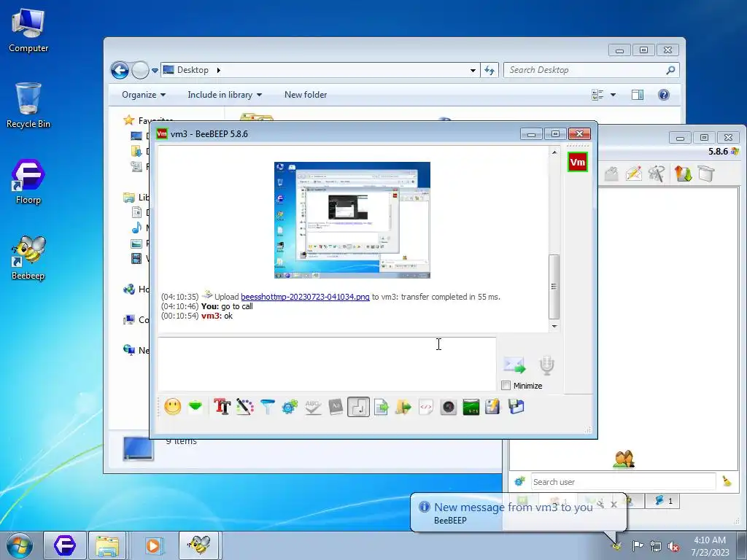Click the dictionary book icon

tap(336, 407)
